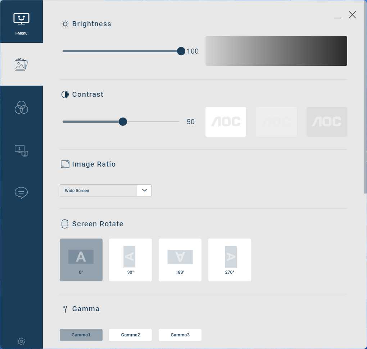The image size is (367, 349).
Task: Open the Wide Screen combo box
Action: (105, 190)
